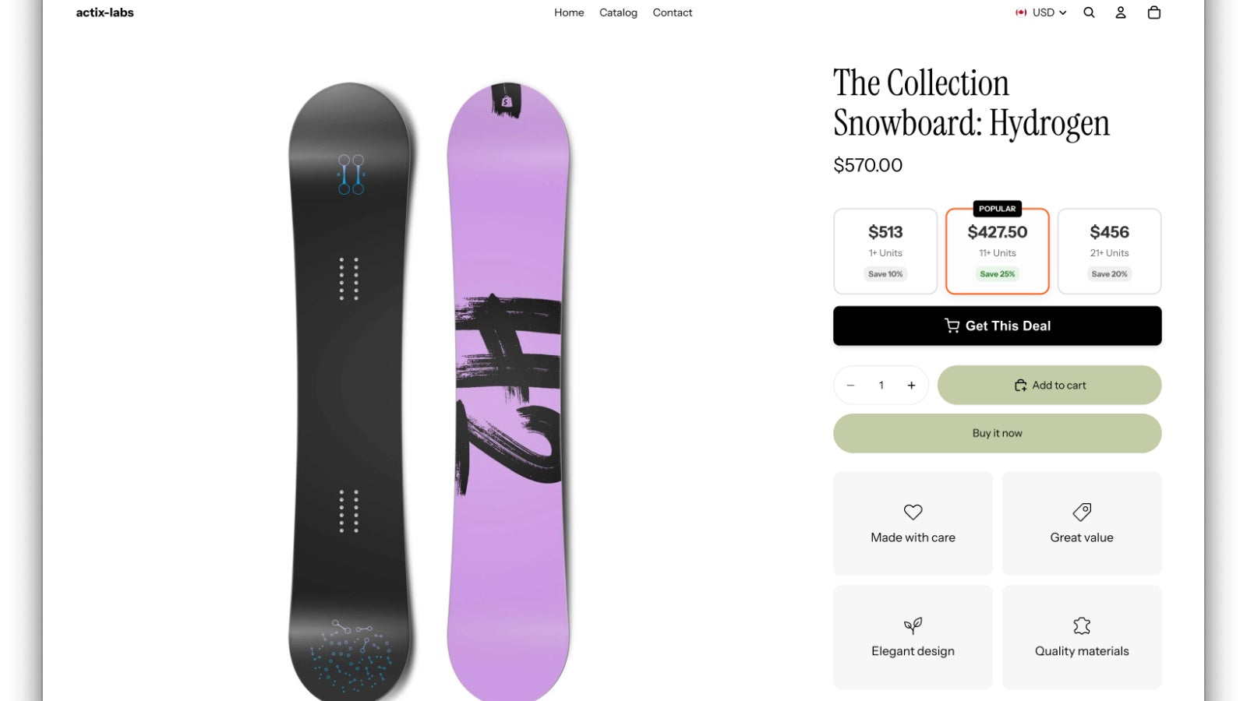Open the search icon in header
This screenshot has height=701, width=1247.
(1089, 12)
